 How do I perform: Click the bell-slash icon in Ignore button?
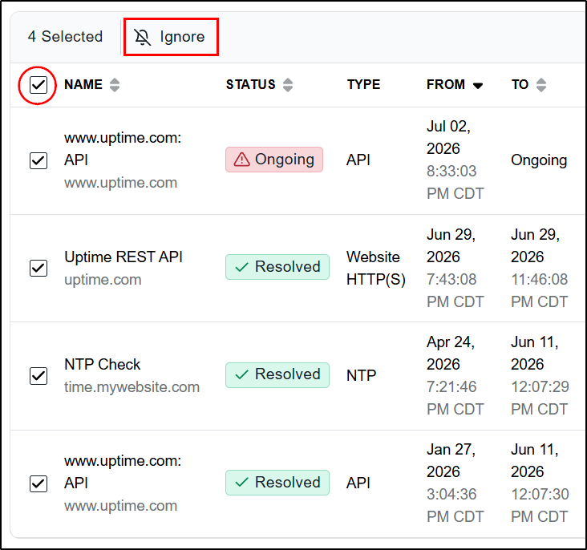[143, 37]
